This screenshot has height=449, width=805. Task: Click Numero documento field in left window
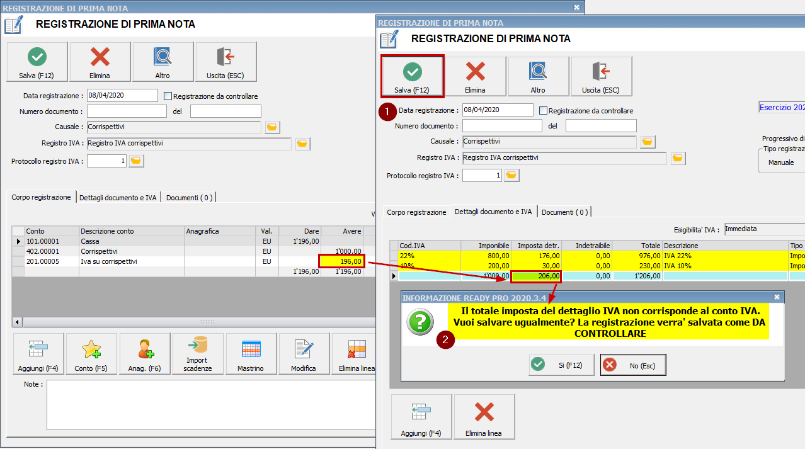[x=127, y=111]
